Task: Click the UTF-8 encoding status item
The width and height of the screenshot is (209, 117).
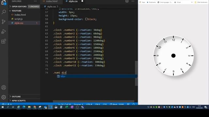Action: pyautogui.click(x=89, y=104)
